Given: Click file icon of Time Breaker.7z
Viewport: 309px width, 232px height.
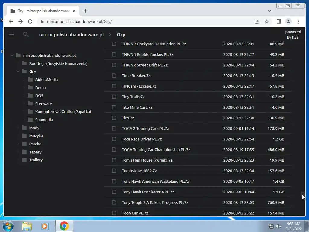Looking at the screenshot, I should 114,76.
